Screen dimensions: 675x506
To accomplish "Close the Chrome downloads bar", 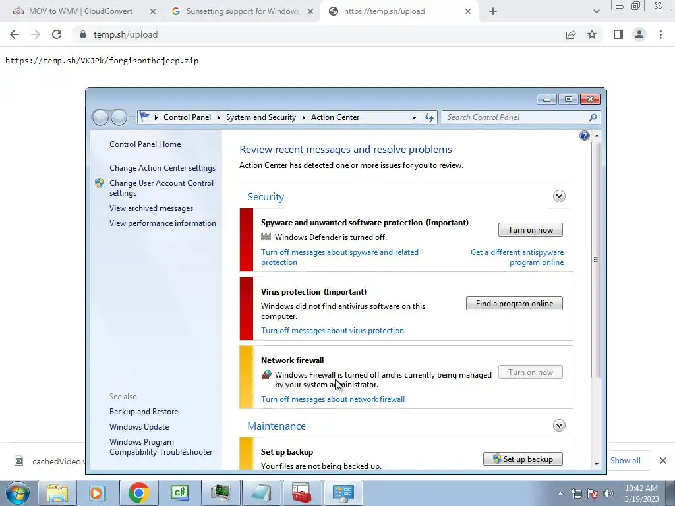I will click(663, 461).
